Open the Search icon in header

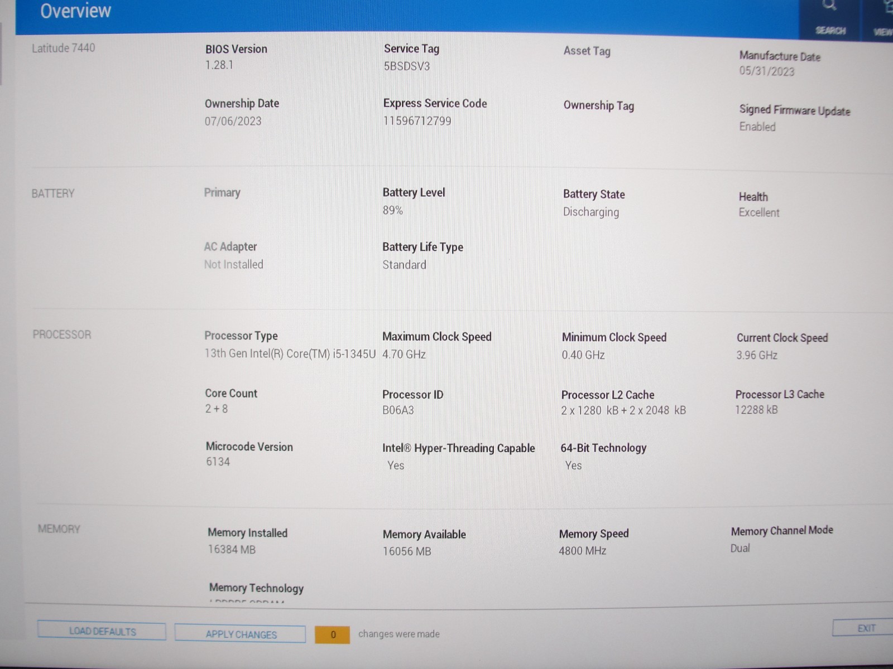[x=830, y=17]
